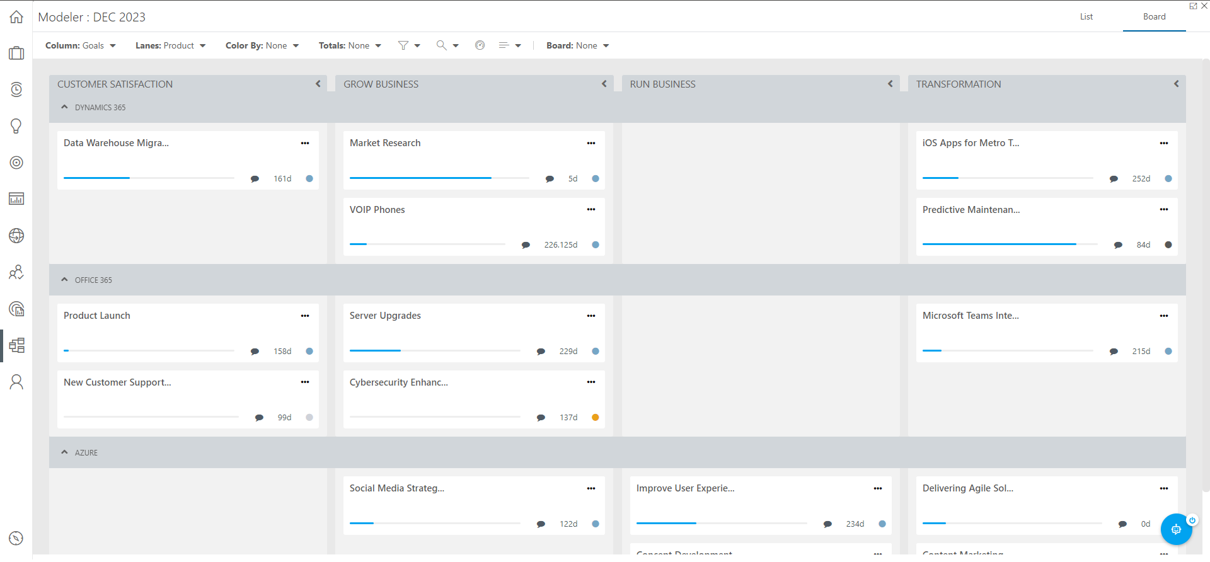Open the target goals sidebar icon

coord(16,163)
